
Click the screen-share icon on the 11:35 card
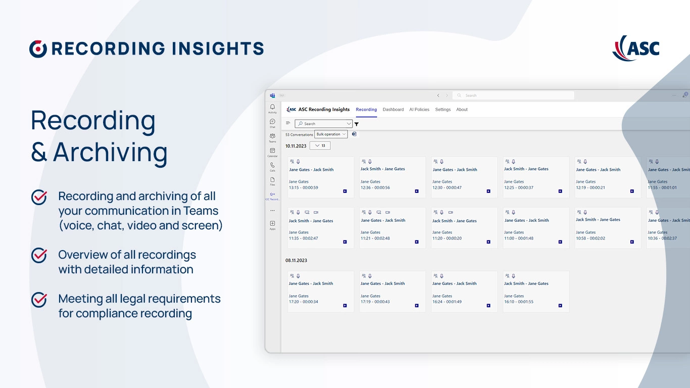(x=307, y=213)
